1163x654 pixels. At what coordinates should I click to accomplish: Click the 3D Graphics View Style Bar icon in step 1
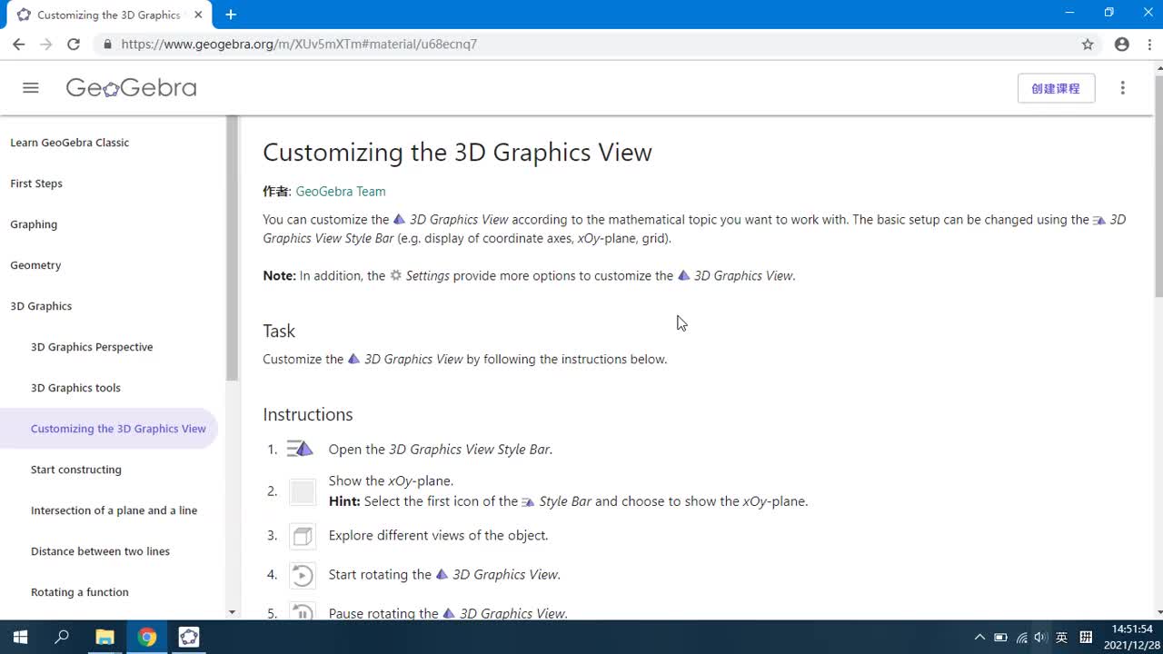click(300, 449)
